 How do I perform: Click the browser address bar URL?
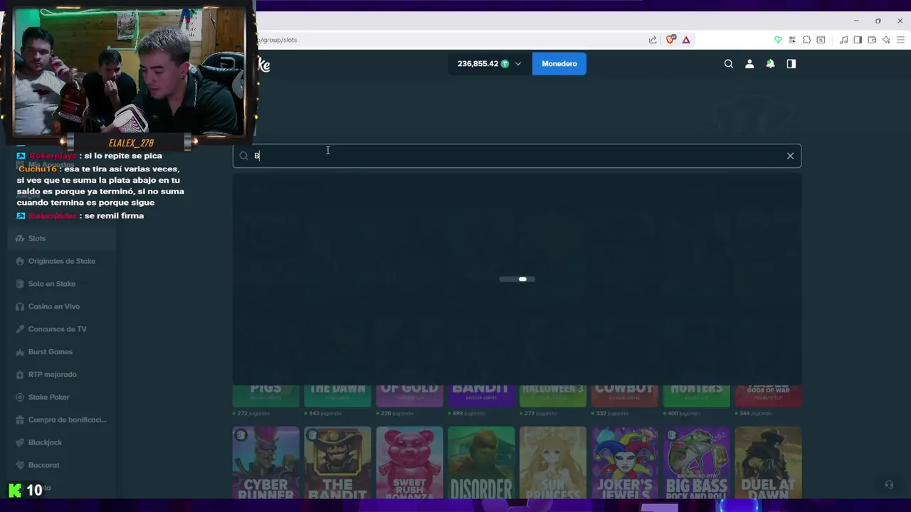pos(277,40)
